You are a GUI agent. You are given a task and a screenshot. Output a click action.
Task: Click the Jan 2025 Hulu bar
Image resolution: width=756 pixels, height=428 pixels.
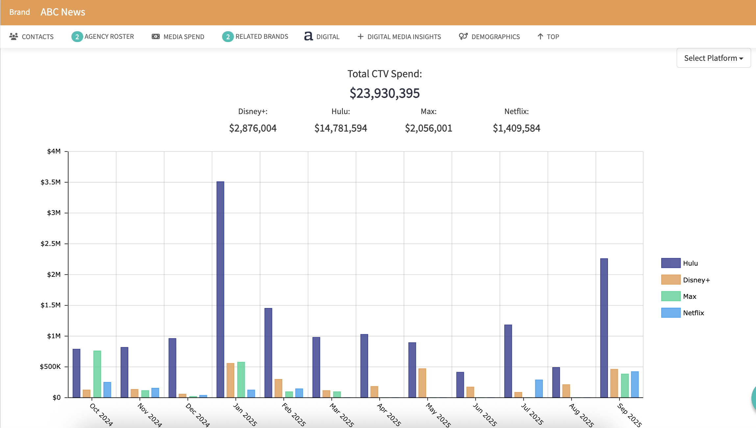click(220, 289)
